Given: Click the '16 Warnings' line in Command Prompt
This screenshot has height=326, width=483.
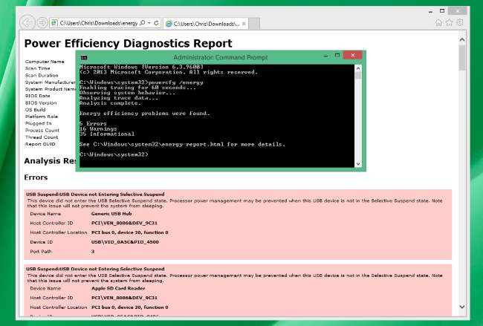Looking at the screenshot, I should pyautogui.click(x=98, y=128).
